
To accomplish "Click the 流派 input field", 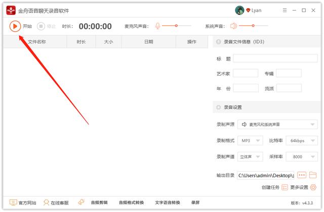I will pyautogui.click(x=289, y=88).
